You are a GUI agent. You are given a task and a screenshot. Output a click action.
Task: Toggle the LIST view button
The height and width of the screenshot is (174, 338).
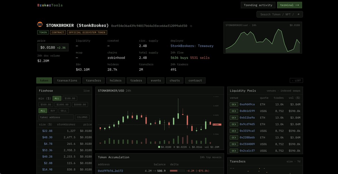coord(296,80)
